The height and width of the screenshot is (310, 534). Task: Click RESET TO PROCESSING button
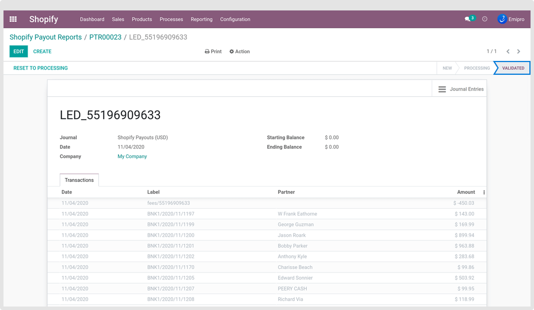point(41,68)
